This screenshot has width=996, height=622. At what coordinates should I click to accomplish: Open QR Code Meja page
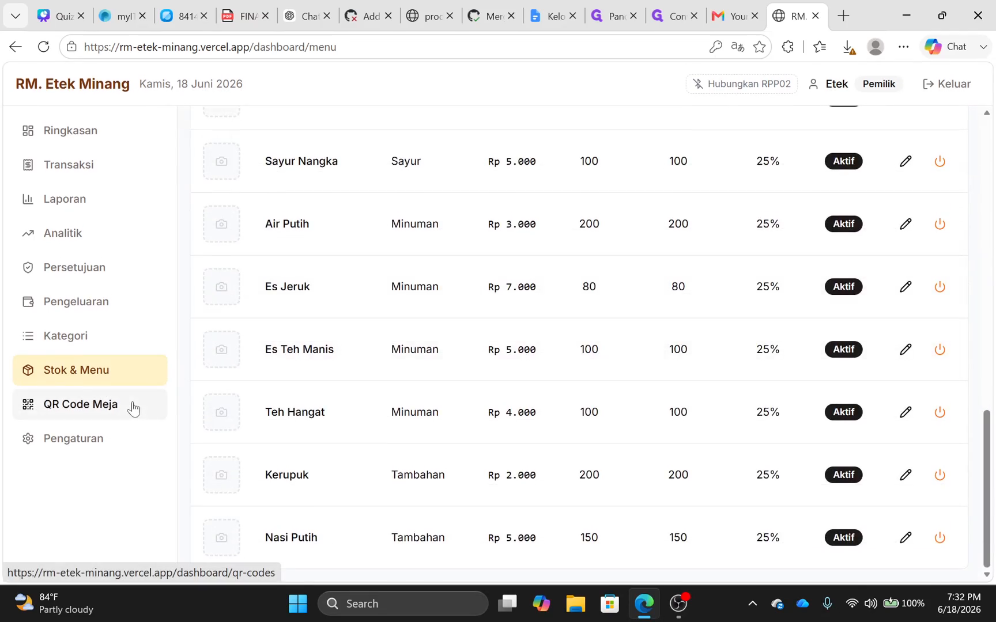point(90,404)
